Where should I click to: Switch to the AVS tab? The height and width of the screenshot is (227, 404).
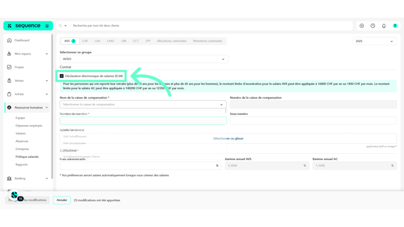[69, 41]
